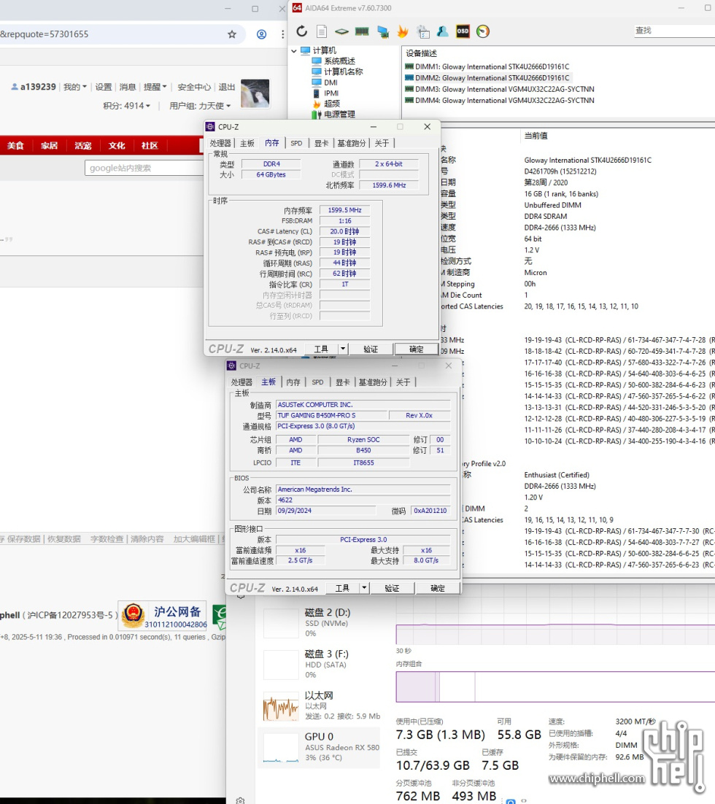Image resolution: width=715 pixels, height=804 pixels.
Task: Click the AIDA64 flame toolbar icon
Action: 403,31
